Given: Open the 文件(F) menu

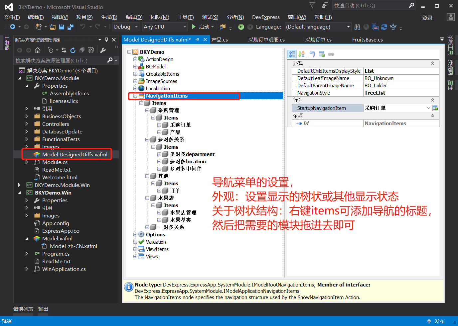Looking at the screenshot, I should click(x=12, y=17).
